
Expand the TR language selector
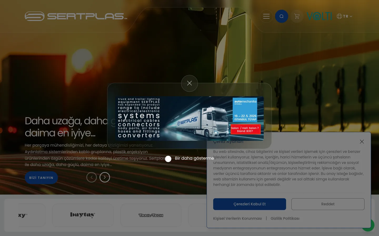(344, 16)
